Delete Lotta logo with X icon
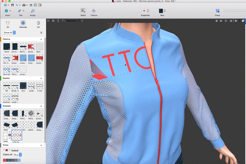This screenshot has width=246, height=164. tap(9, 132)
